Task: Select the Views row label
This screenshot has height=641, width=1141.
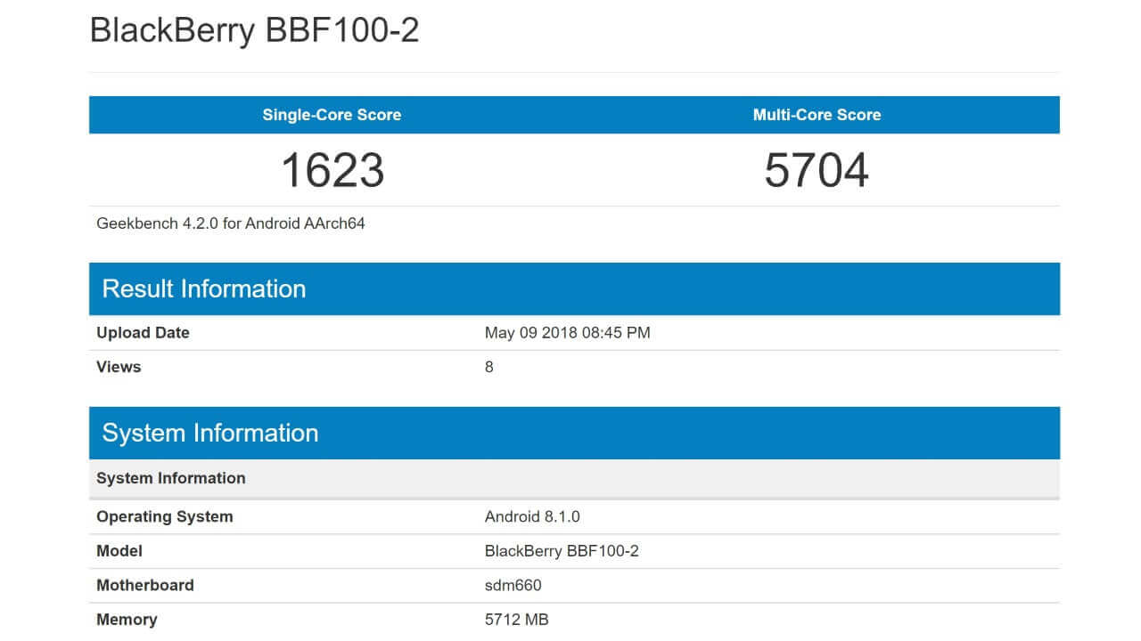Action: click(x=119, y=367)
